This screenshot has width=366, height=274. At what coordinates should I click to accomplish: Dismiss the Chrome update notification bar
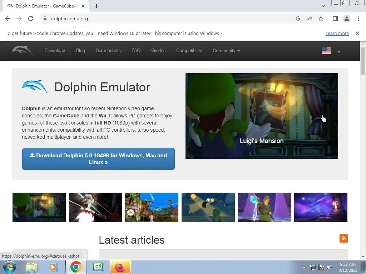357,33
